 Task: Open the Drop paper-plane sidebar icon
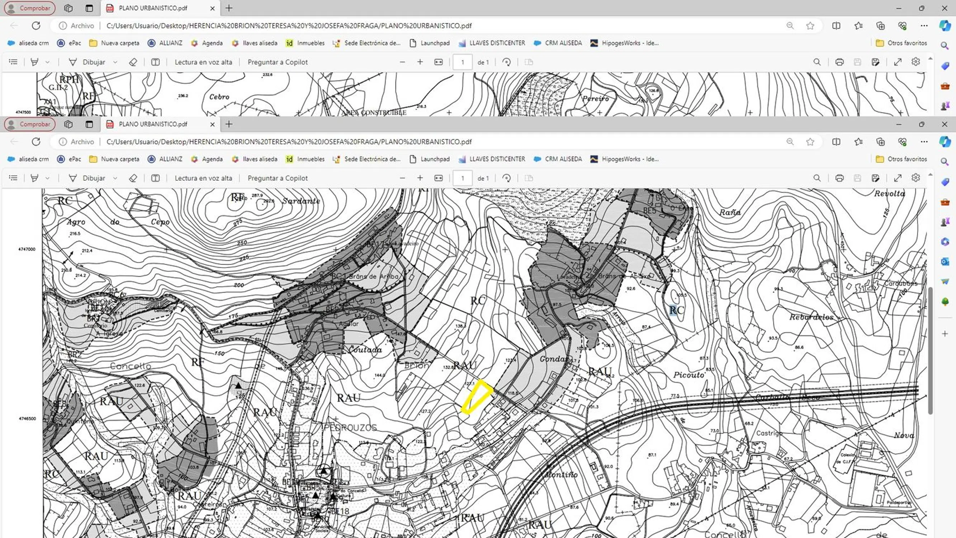pos(945,282)
